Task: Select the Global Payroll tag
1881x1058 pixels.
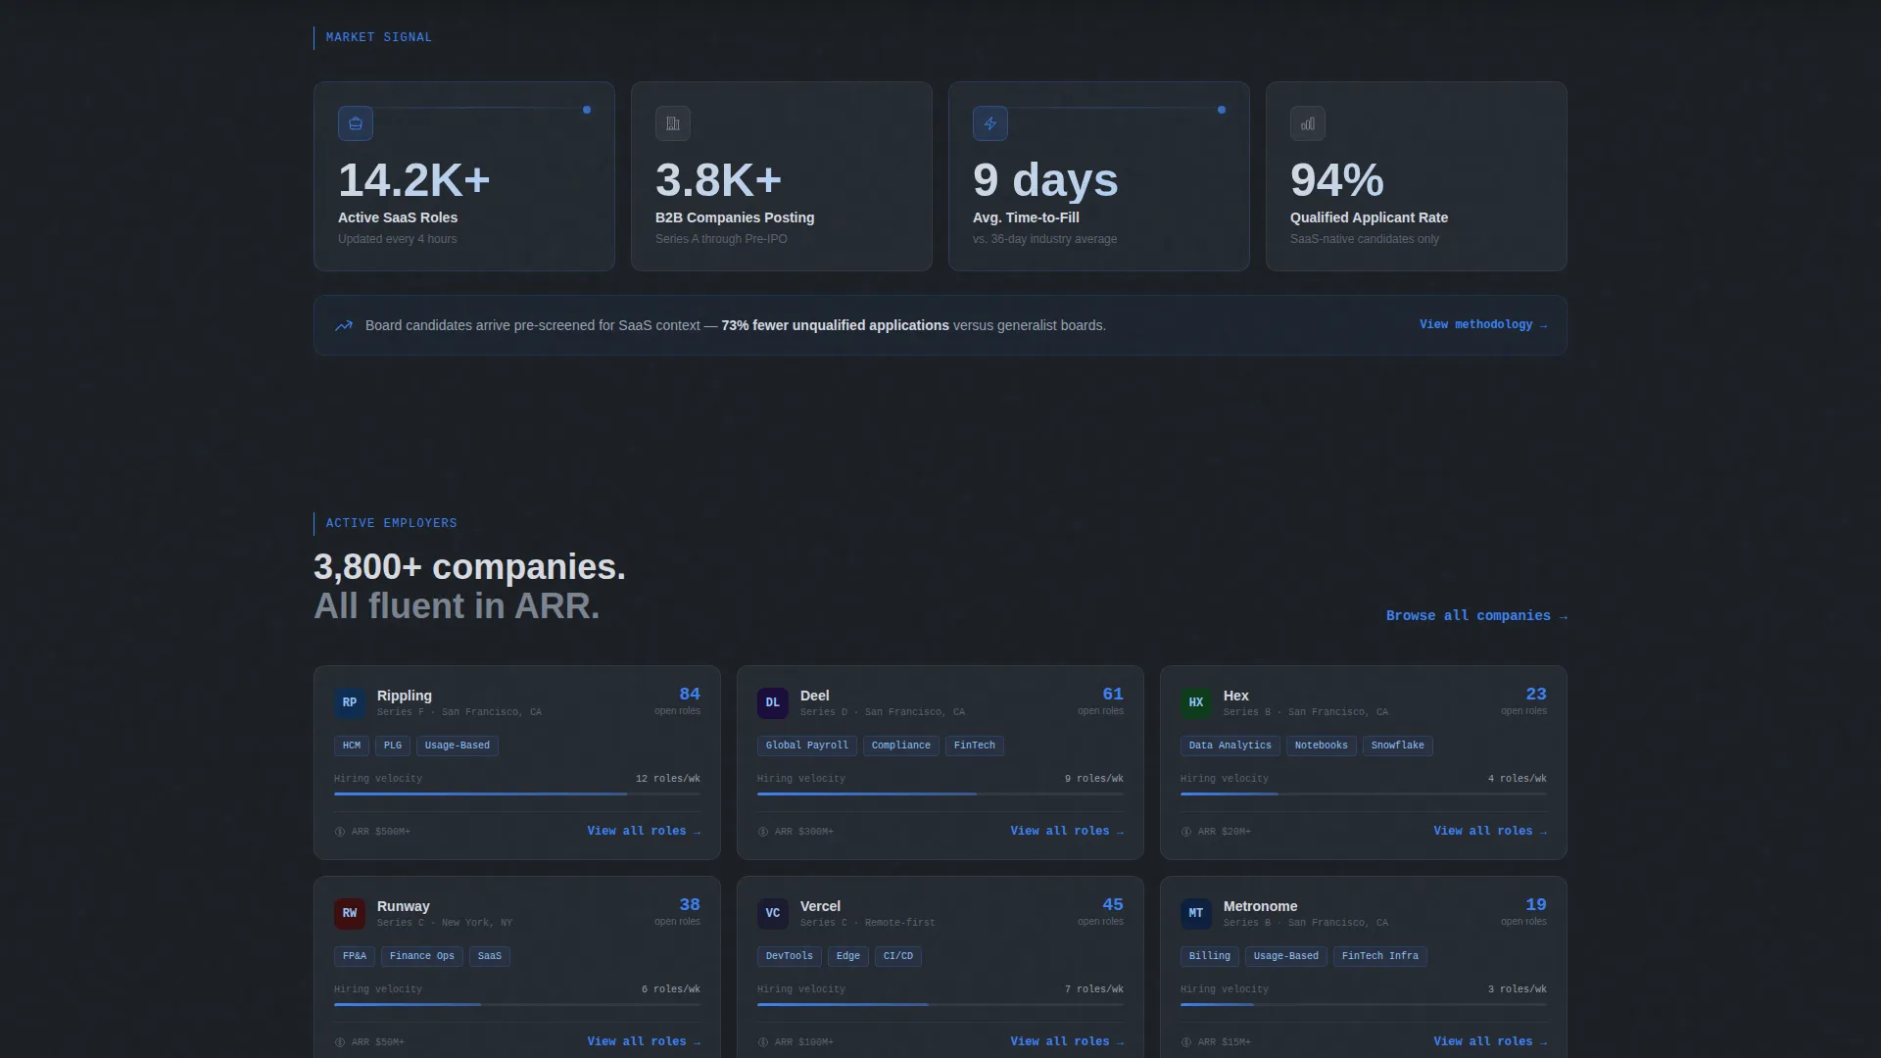Action: pos(807,745)
